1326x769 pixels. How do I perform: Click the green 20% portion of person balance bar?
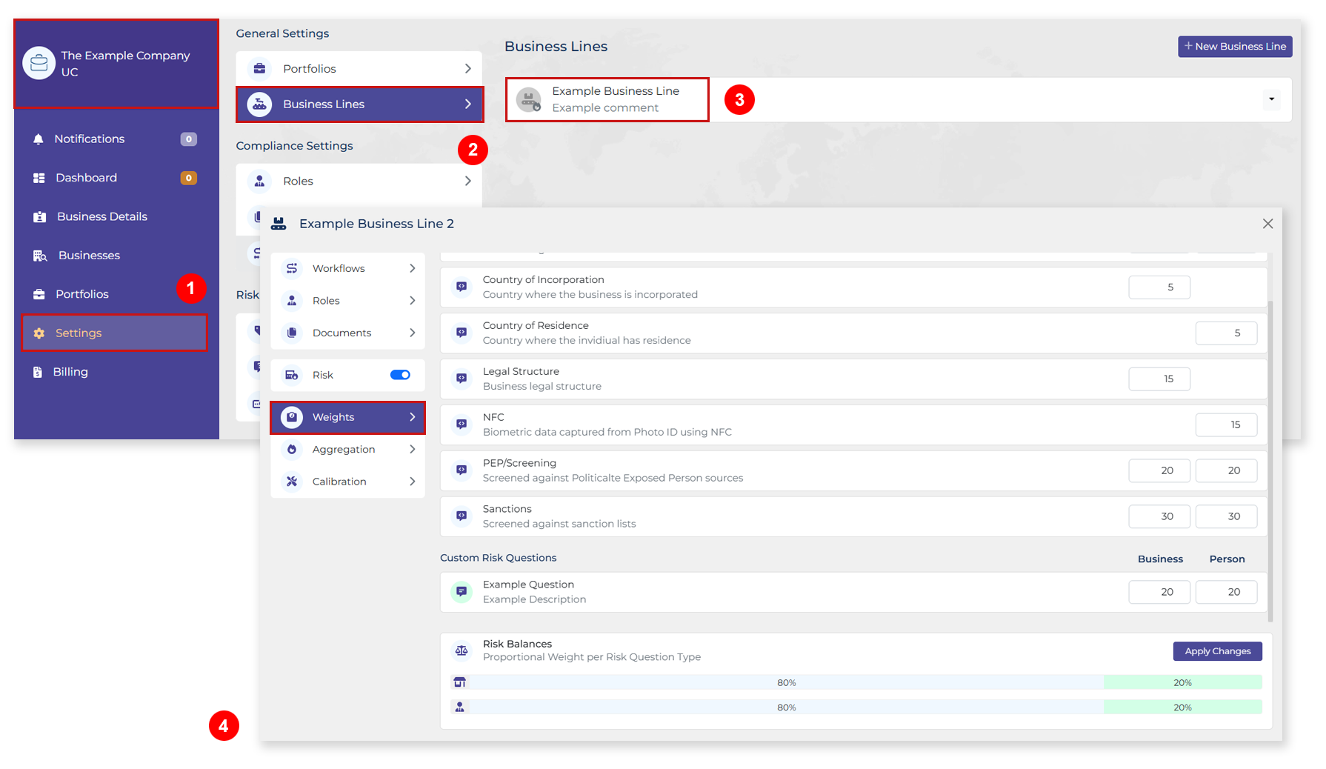[x=1183, y=708]
